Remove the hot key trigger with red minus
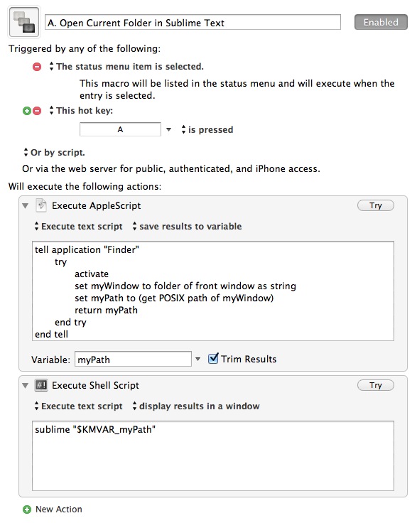 (37, 111)
